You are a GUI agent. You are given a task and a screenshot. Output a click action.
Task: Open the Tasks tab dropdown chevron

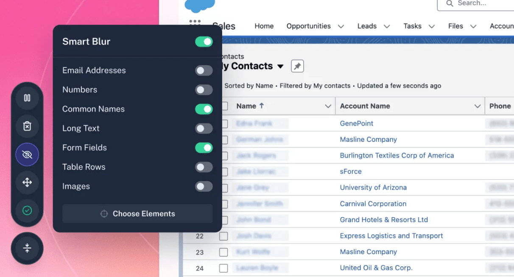pos(432,26)
